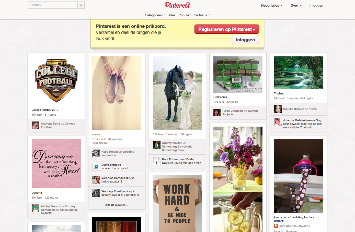
Task: Open Danelle Diaferia's avatar
Action: point(278,109)
